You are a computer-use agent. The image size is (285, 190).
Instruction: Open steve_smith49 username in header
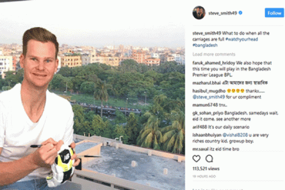point(223,13)
